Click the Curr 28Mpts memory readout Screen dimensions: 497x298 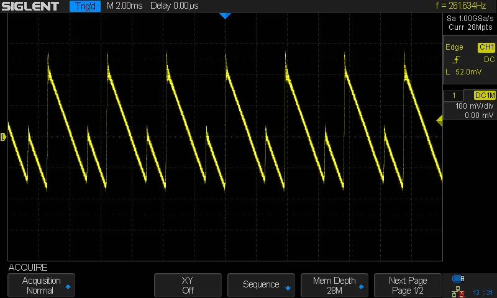click(470, 27)
